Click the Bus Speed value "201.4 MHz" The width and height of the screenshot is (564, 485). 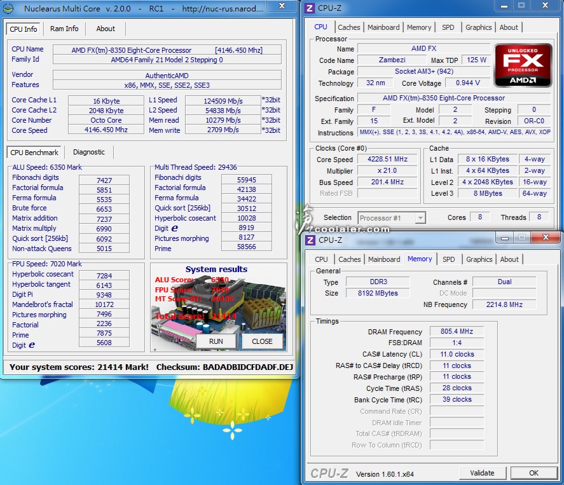(387, 182)
